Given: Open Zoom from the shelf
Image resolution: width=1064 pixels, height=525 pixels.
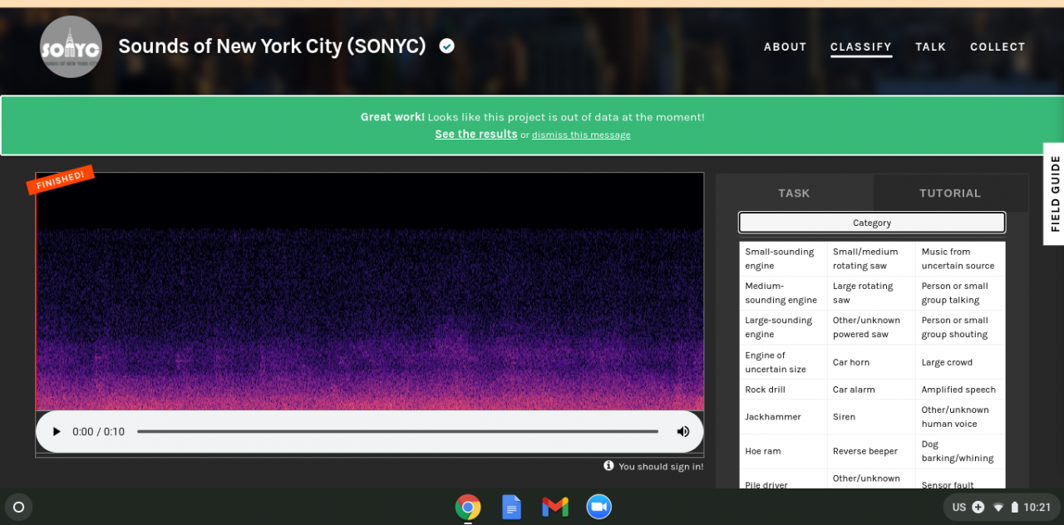Looking at the screenshot, I should (598, 507).
